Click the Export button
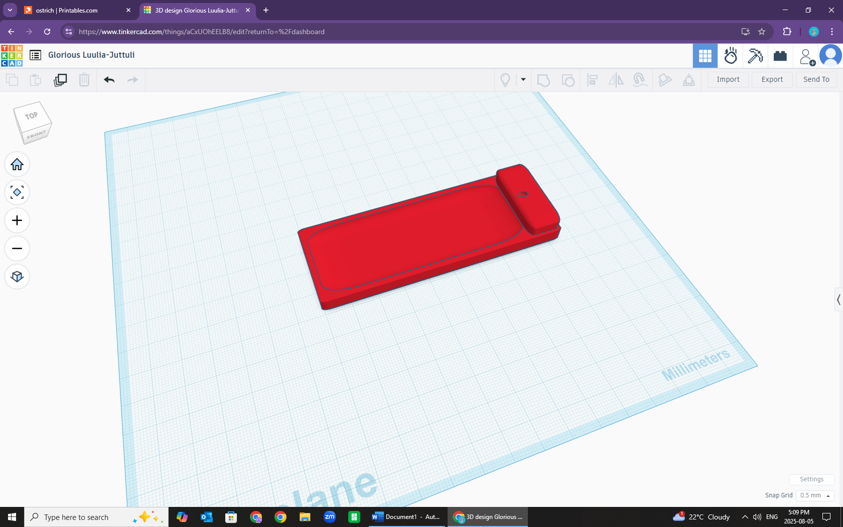This screenshot has width=843, height=527. [772, 79]
